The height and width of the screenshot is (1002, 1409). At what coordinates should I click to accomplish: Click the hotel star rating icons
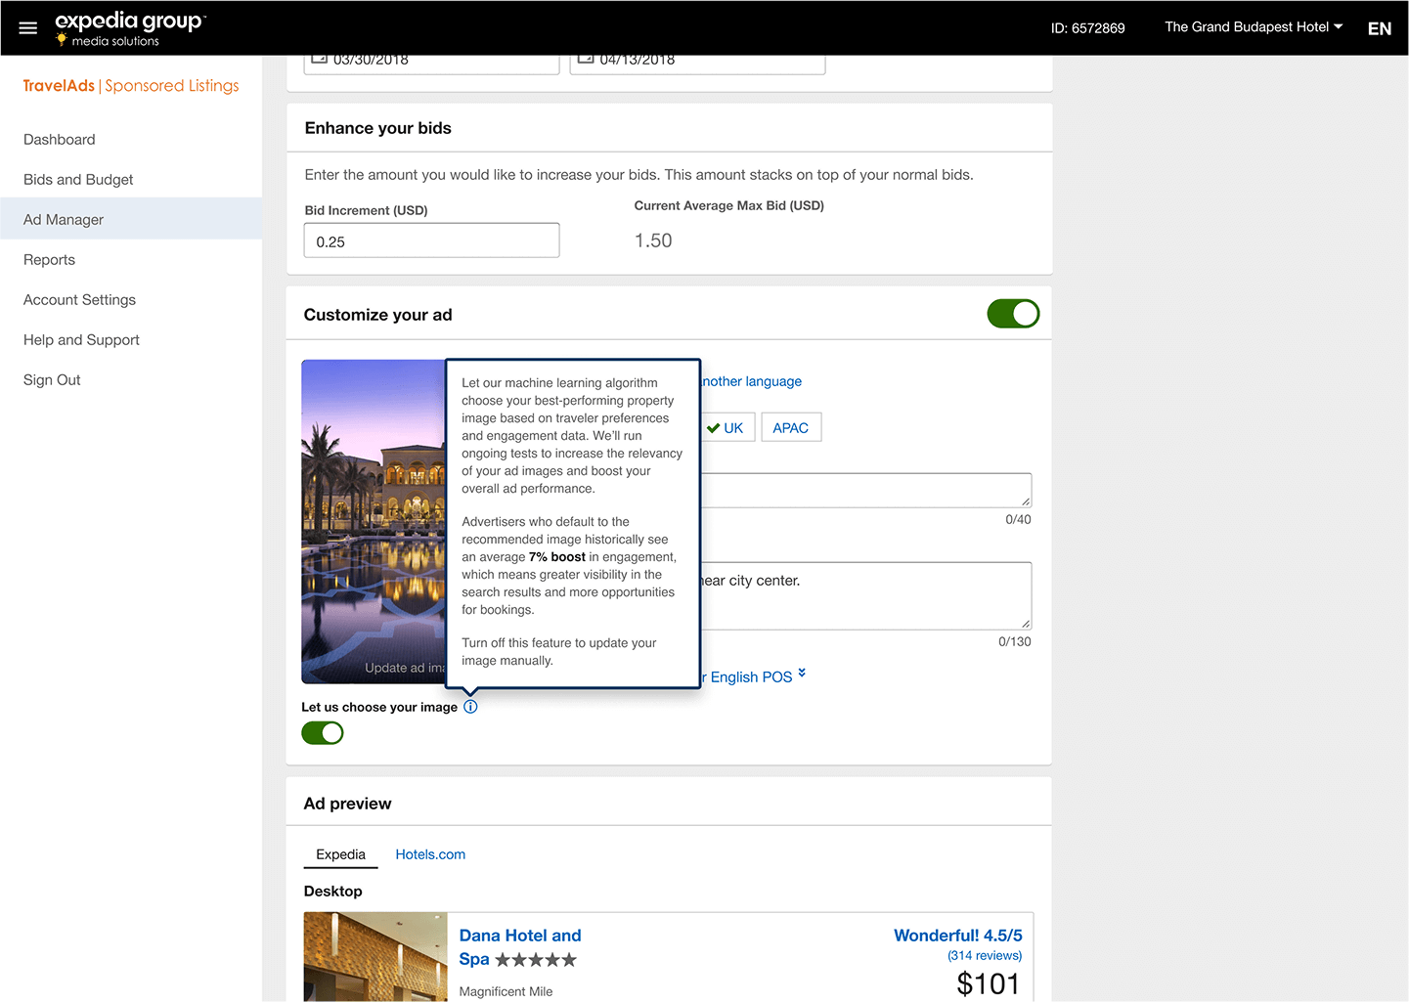(536, 960)
